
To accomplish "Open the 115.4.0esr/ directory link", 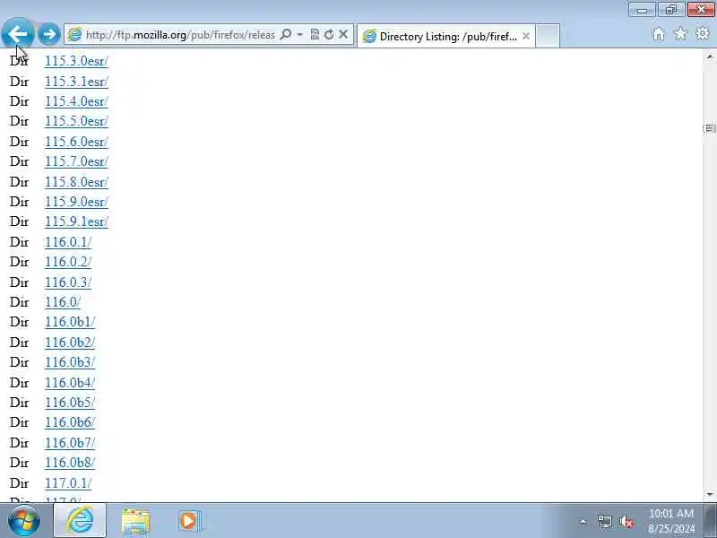I will tap(76, 101).
